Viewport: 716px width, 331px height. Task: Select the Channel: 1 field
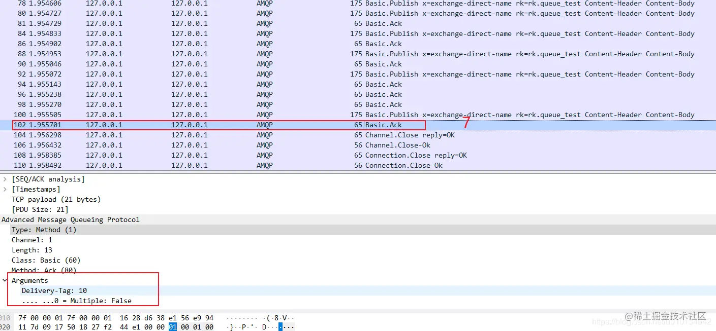coord(32,240)
